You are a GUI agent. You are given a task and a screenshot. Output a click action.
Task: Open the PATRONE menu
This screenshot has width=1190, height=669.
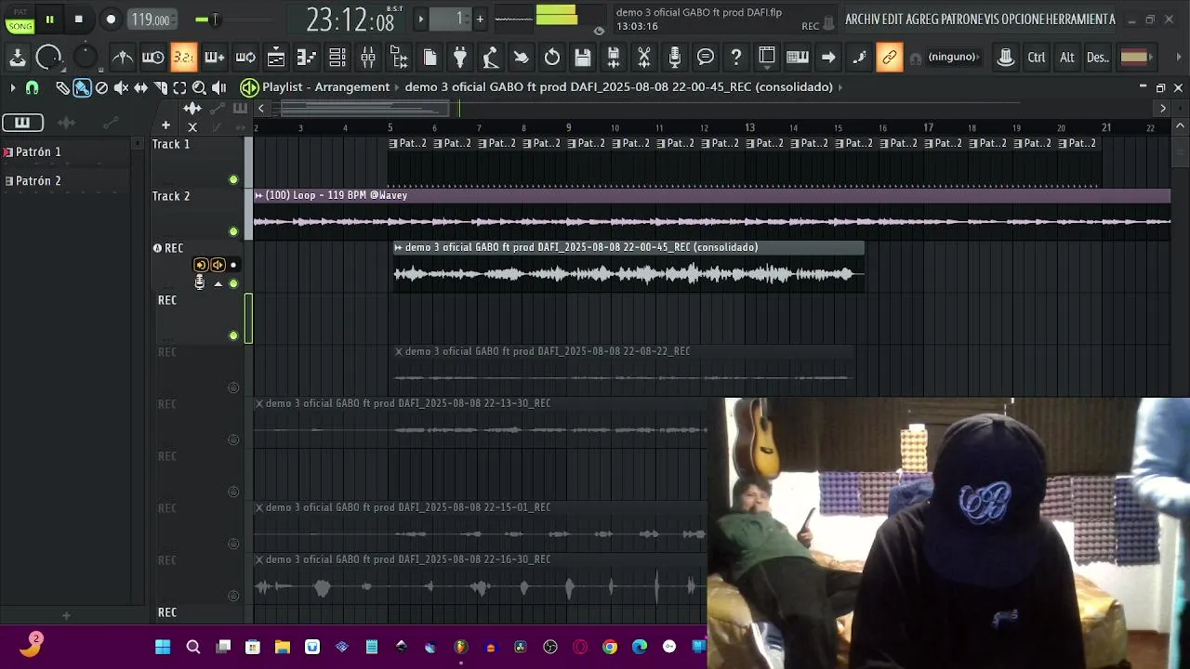[x=961, y=20]
